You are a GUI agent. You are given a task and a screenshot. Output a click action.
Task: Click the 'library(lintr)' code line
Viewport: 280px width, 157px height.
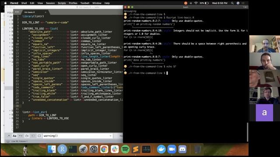33,16
